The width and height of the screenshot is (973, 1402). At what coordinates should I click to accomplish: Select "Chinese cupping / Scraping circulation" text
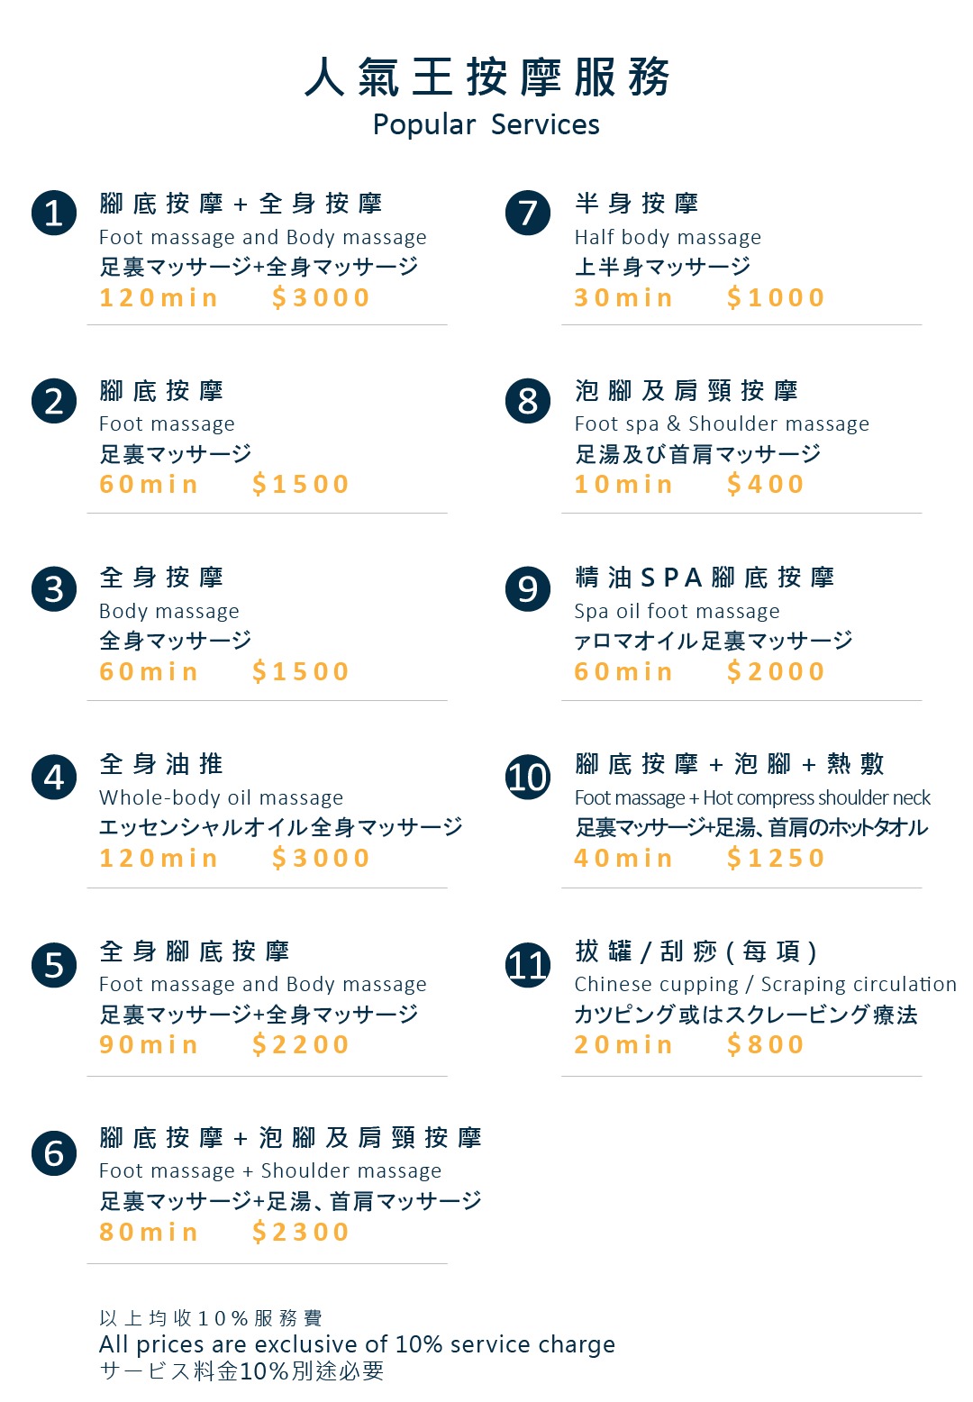click(765, 985)
